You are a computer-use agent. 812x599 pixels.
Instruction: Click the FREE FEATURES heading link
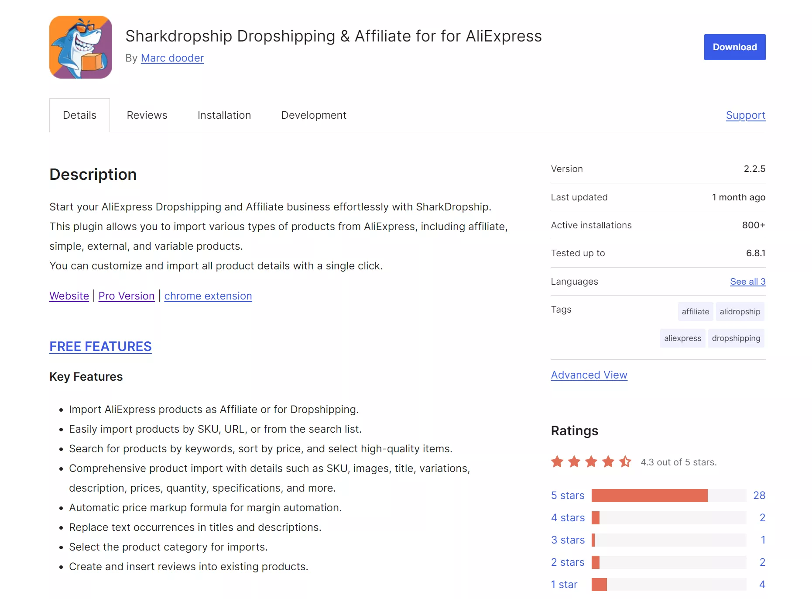(x=100, y=347)
